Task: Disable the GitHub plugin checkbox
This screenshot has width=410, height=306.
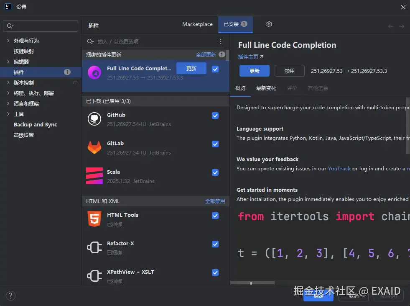Action: pyautogui.click(x=215, y=116)
